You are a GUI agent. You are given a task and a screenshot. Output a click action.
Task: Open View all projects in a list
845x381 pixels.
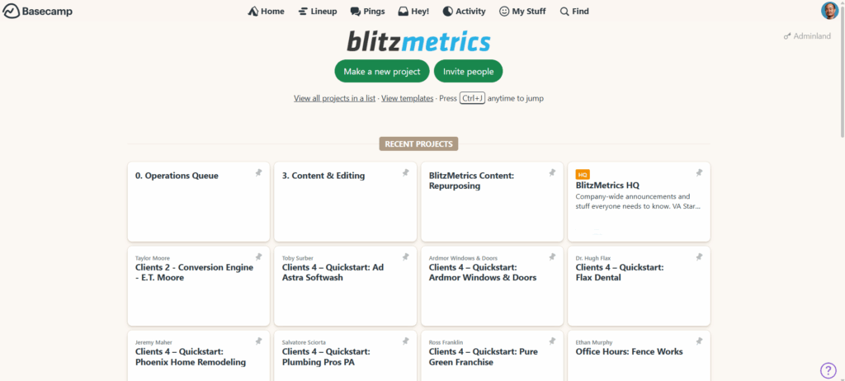335,98
